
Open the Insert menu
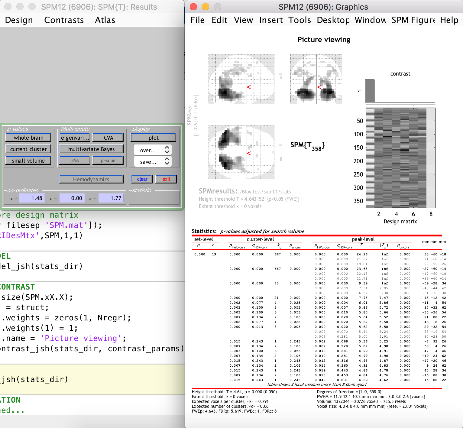271,20
